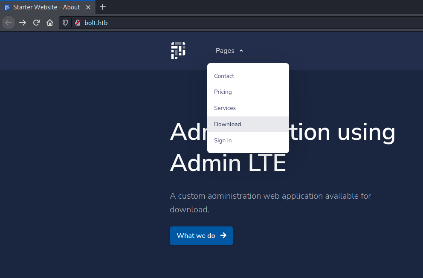Screen dimensions: 423x278
Task: Open Sign in from Pages menu
Action: pyautogui.click(x=248, y=140)
